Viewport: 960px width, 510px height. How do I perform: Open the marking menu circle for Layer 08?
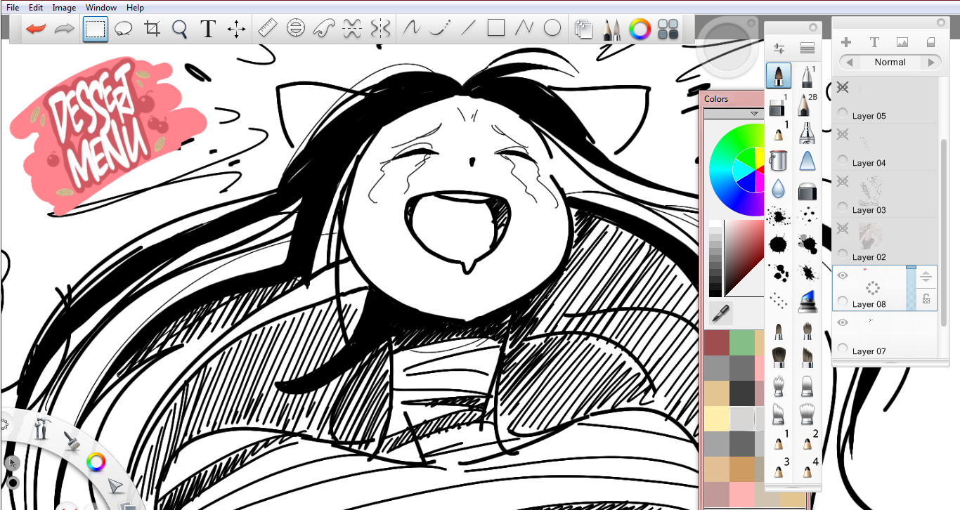click(843, 301)
